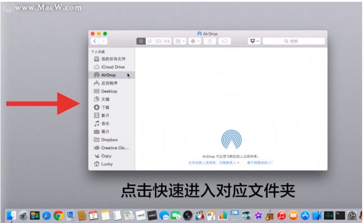Open Lucky home folder in sidebar
This screenshot has width=363, height=223.
point(112,164)
